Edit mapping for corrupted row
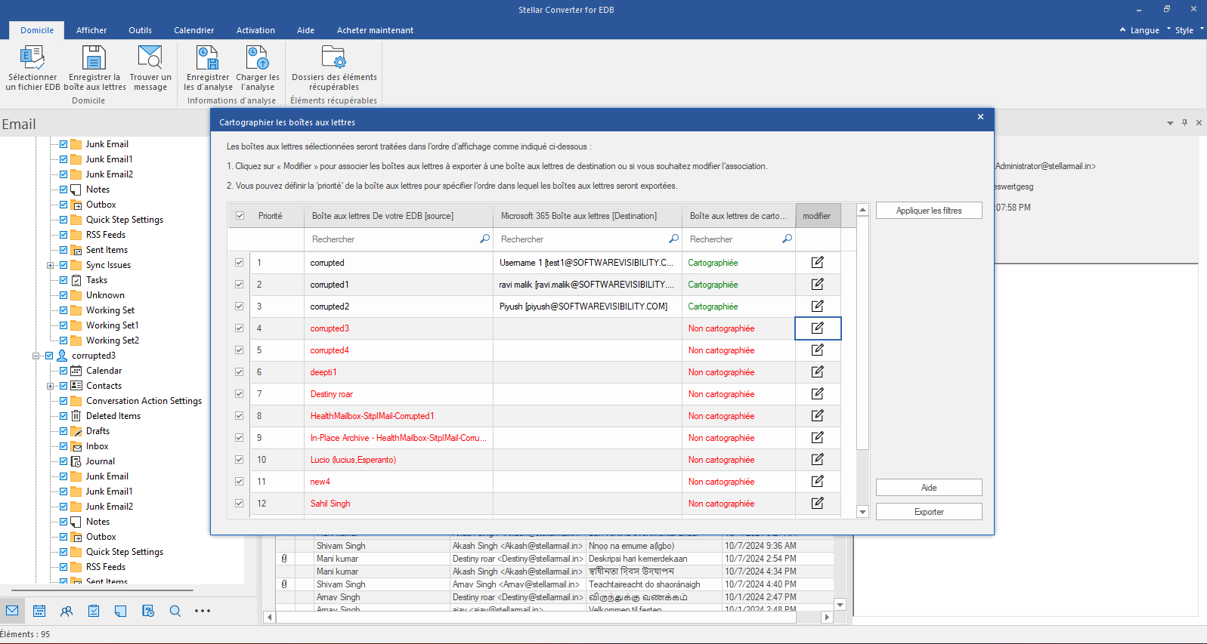Screen dimensions: 1207x644 [x=818, y=263]
